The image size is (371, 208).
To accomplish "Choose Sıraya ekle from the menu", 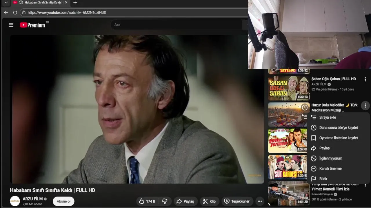I will (x=338, y=118).
